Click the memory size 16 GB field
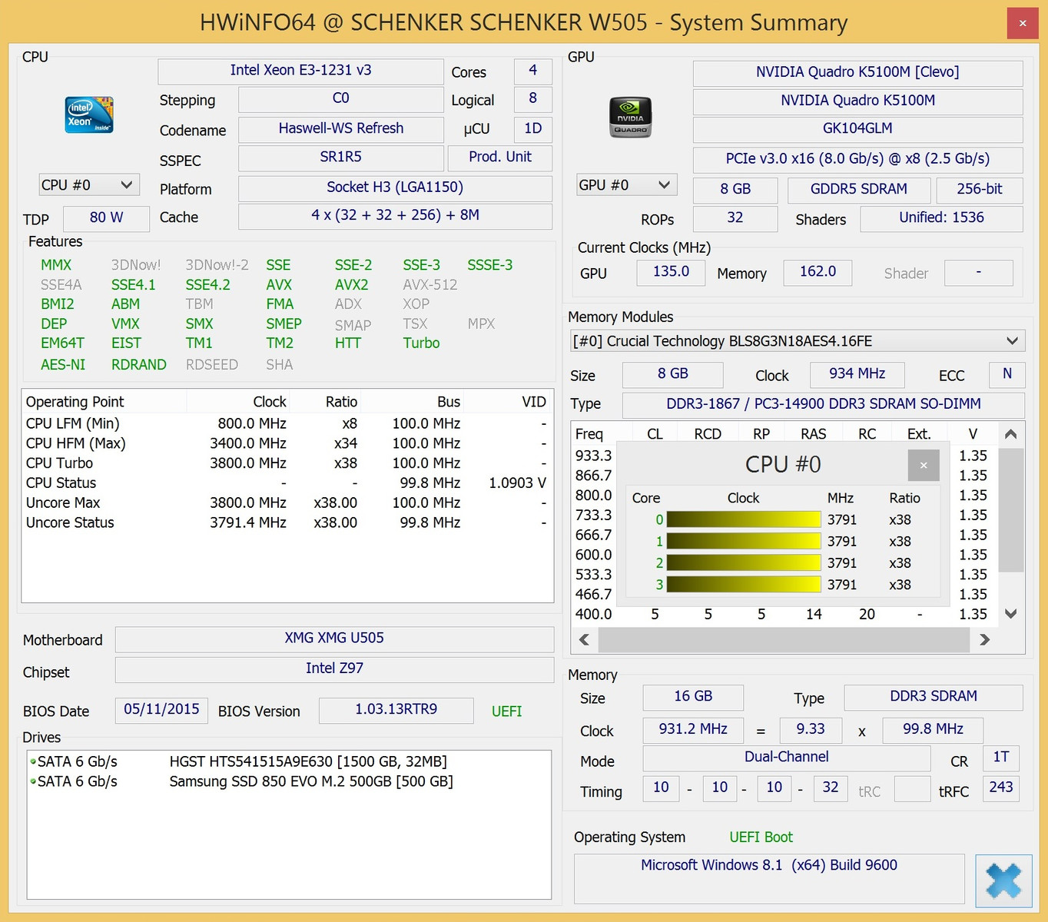 (693, 697)
